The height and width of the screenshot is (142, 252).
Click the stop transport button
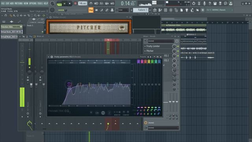coord(70,4)
